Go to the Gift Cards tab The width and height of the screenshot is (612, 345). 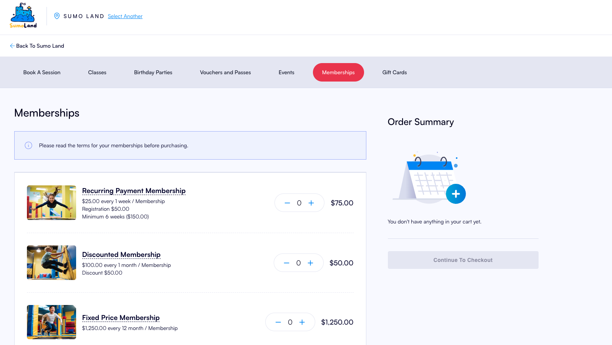point(394,72)
